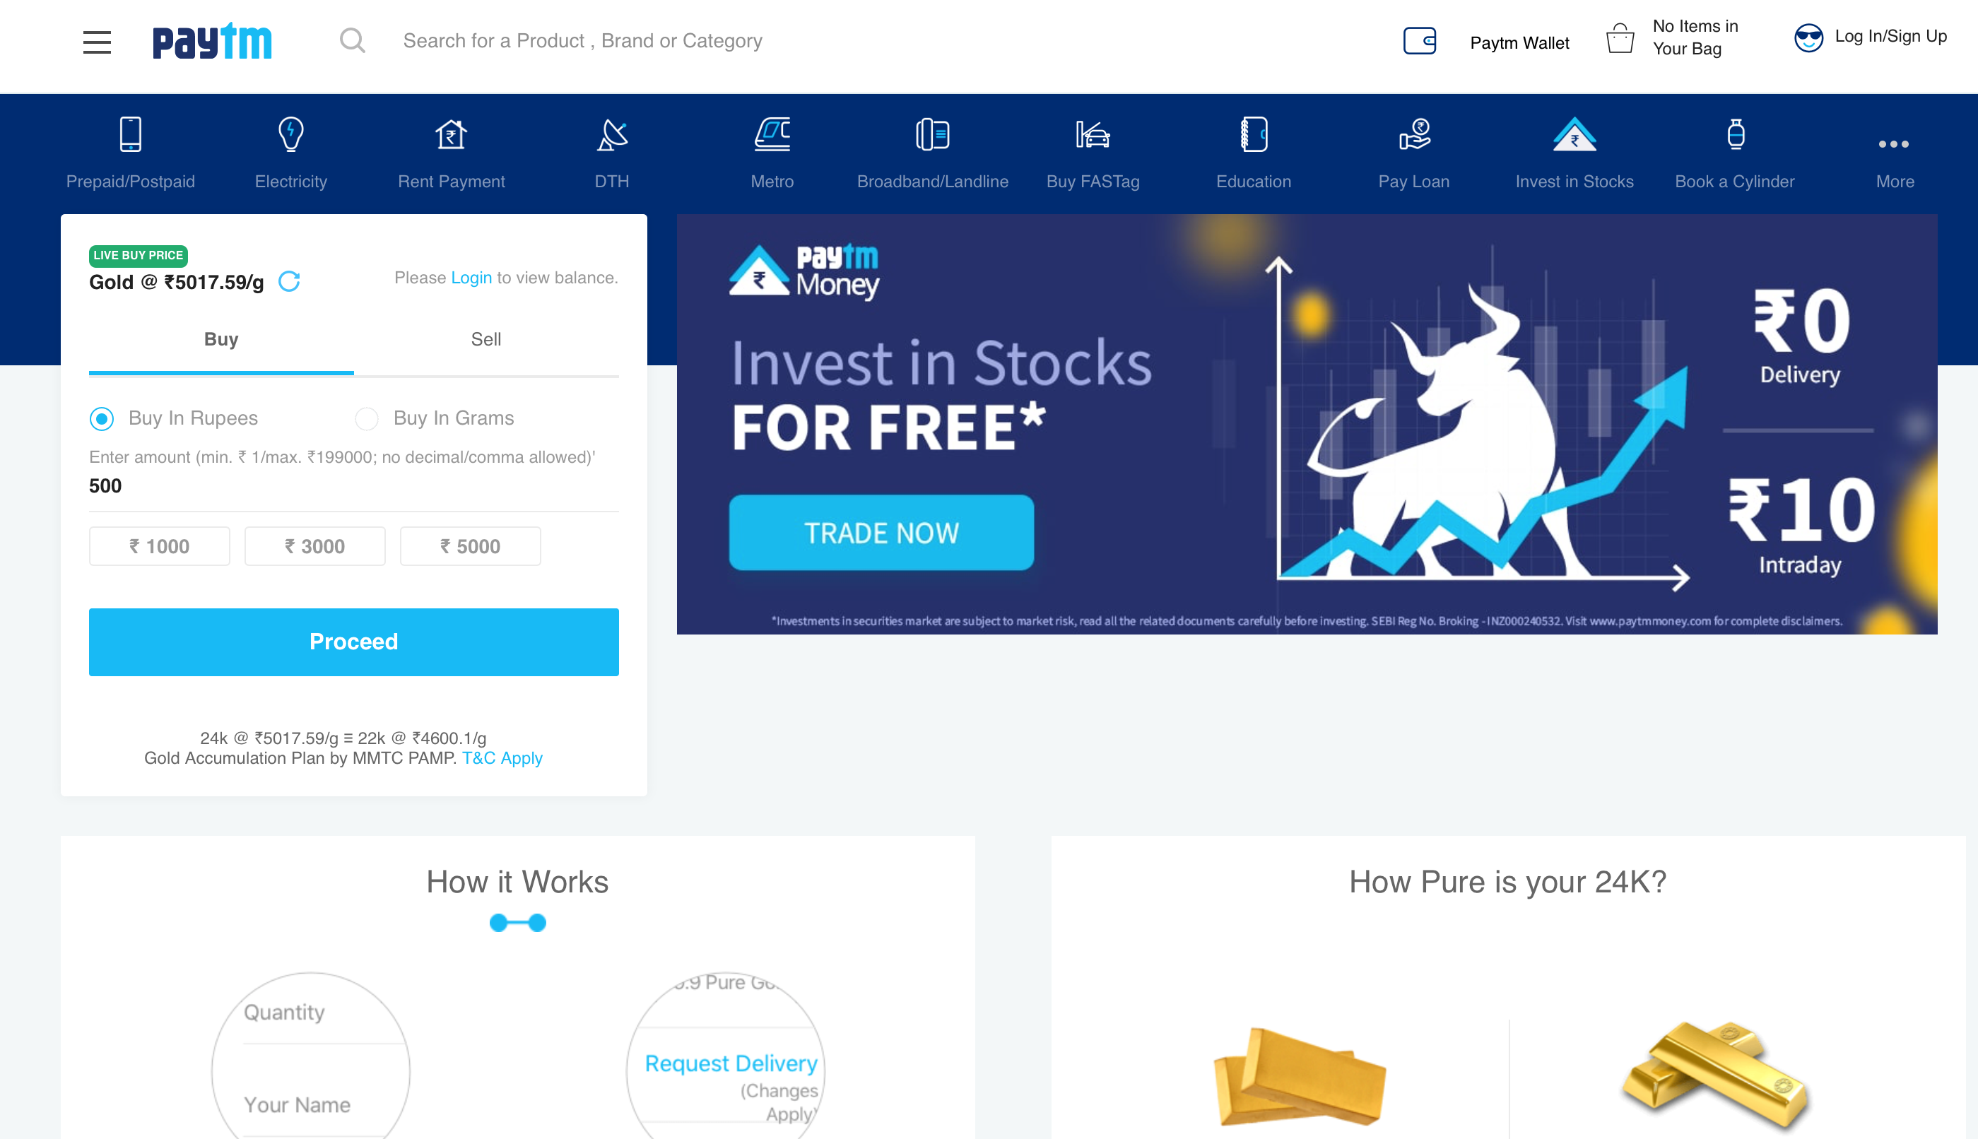This screenshot has height=1139, width=1978.
Task: Pick the ₹ 3000 preset amount
Action: point(314,546)
